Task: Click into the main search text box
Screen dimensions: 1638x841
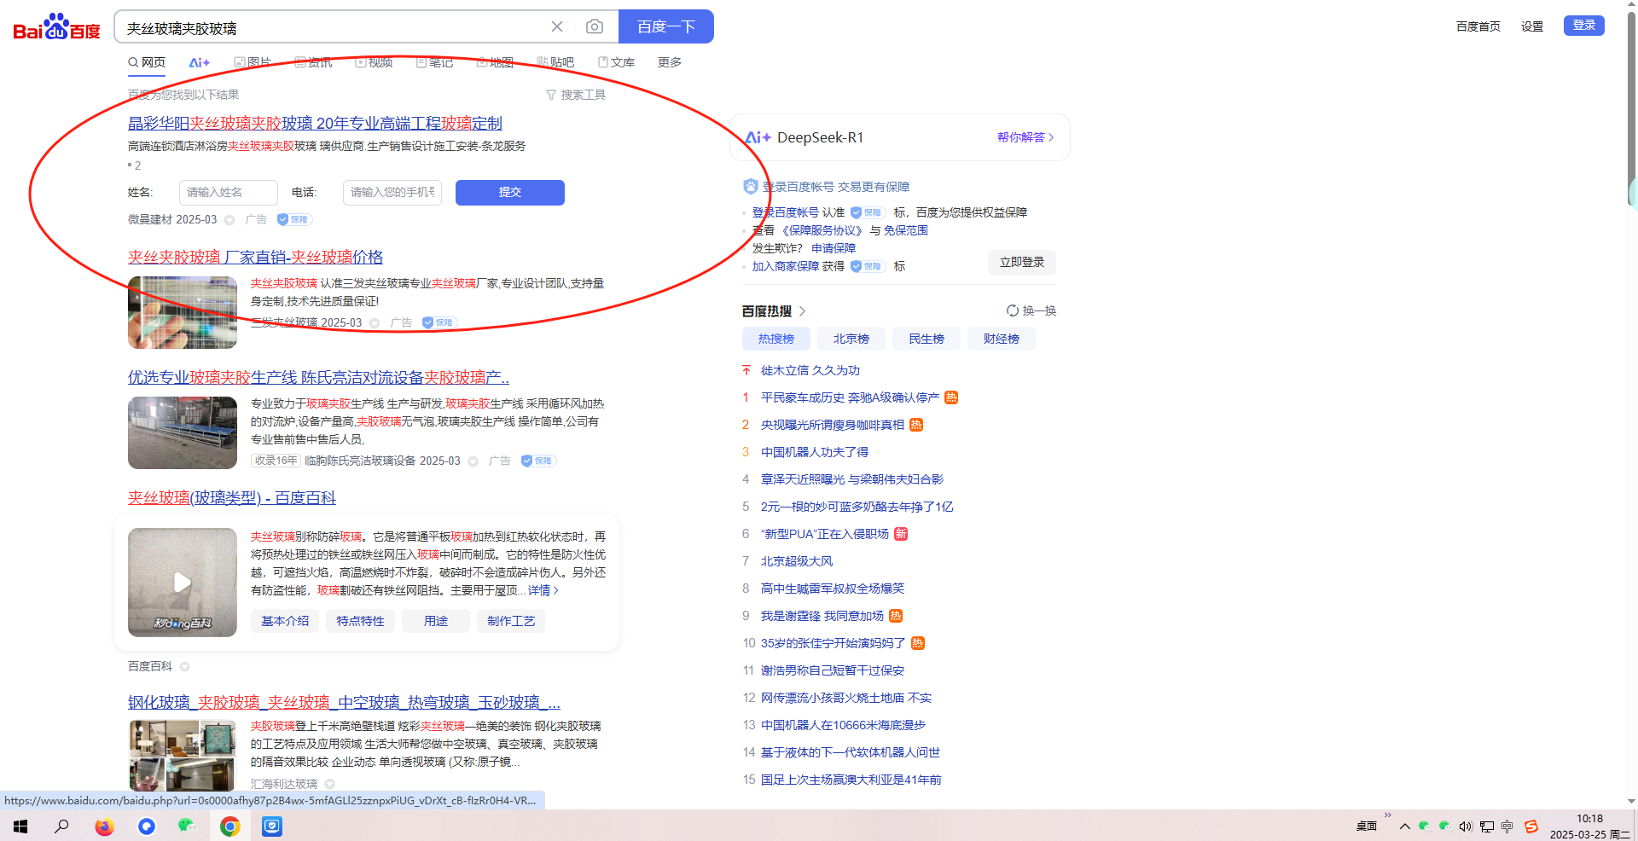Action: click(333, 27)
